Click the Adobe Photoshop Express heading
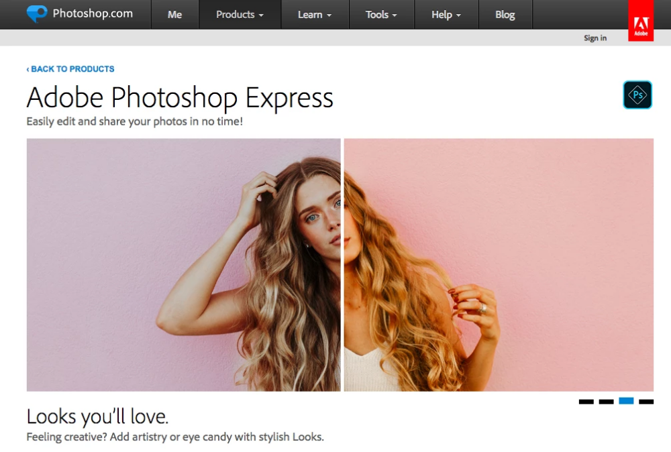 tap(180, 98)
